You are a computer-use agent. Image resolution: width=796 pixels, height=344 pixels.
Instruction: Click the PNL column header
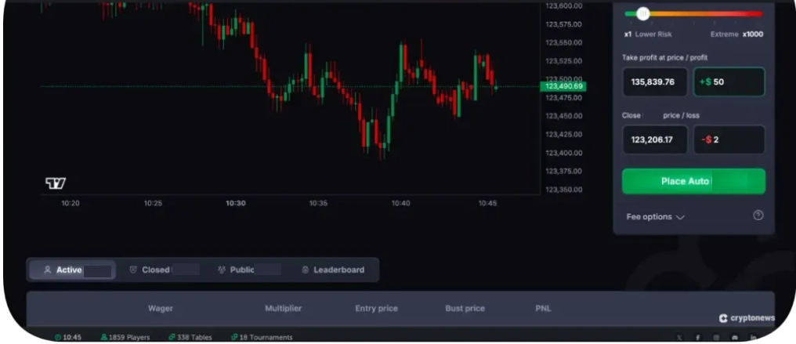click(543, 309)
